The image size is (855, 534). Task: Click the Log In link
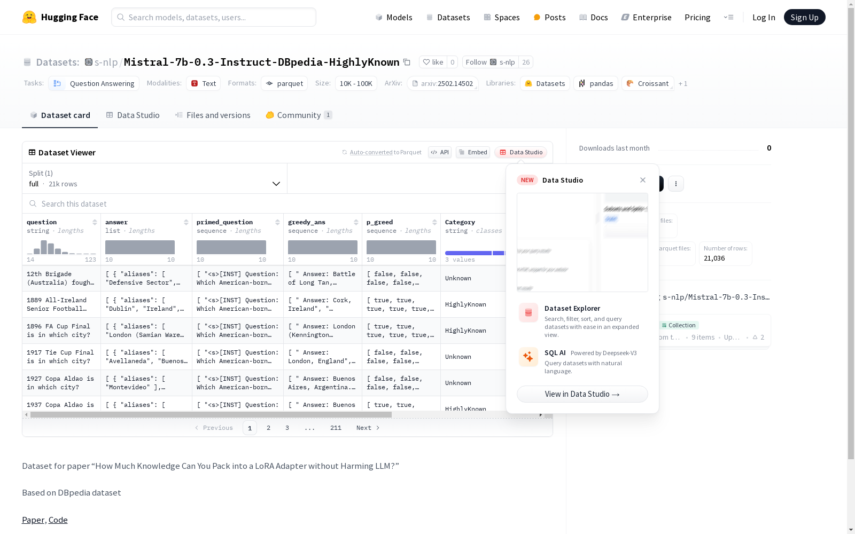click(764, 17)
